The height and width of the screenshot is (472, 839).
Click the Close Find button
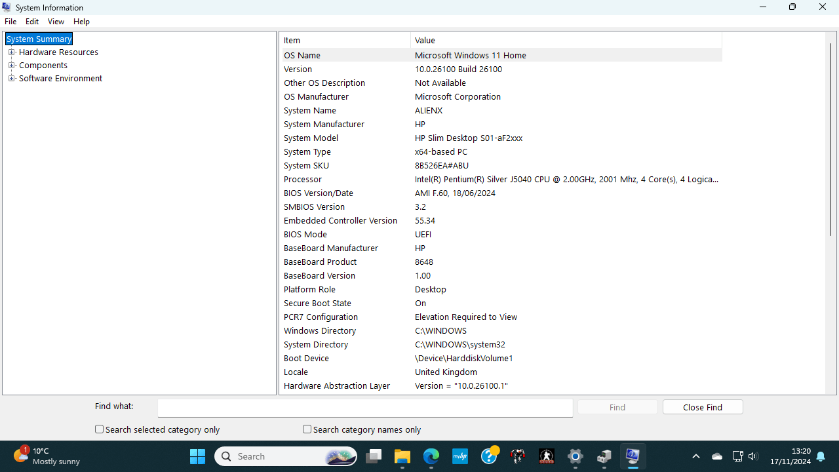pos(703,407)
